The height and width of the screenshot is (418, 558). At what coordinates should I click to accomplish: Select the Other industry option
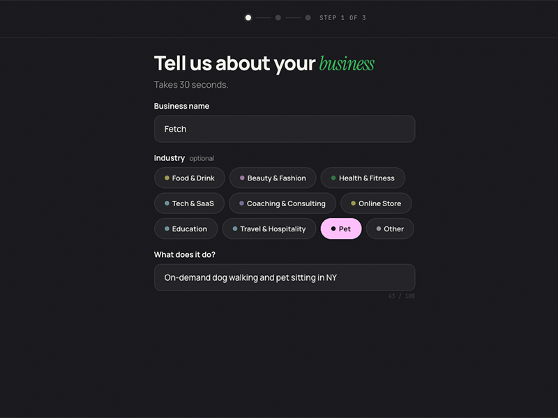(x=390, y=229)
